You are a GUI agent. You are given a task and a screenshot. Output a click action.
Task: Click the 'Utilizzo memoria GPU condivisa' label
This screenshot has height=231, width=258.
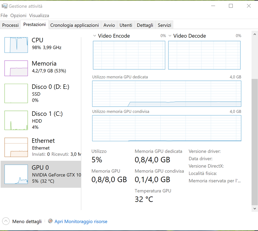[120, 111]
